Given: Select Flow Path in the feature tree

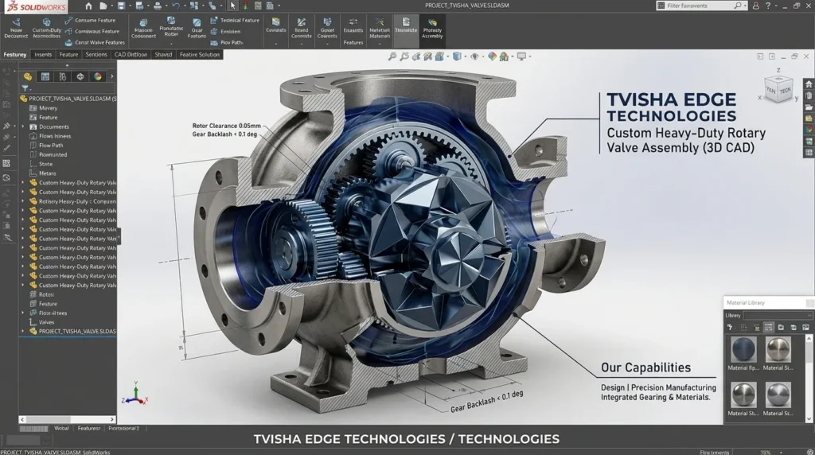Looking at the screenshot, I should (x=51, y=146).
